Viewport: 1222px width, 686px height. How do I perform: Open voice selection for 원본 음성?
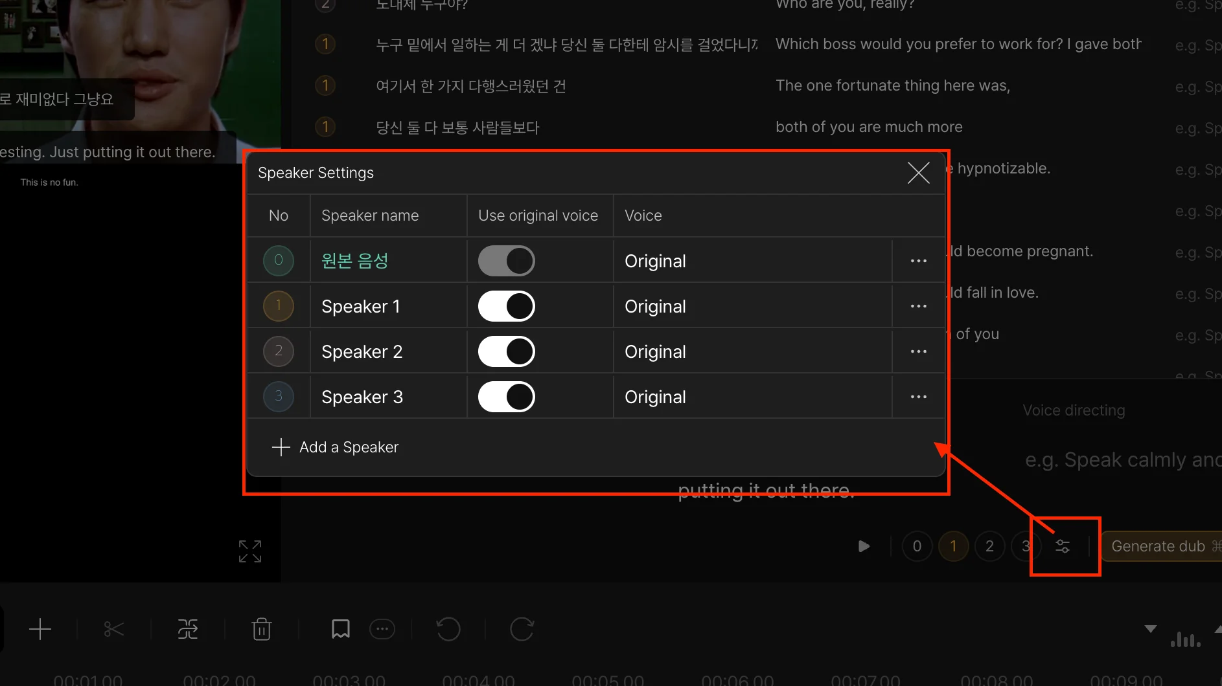click(x=752, y=261)
